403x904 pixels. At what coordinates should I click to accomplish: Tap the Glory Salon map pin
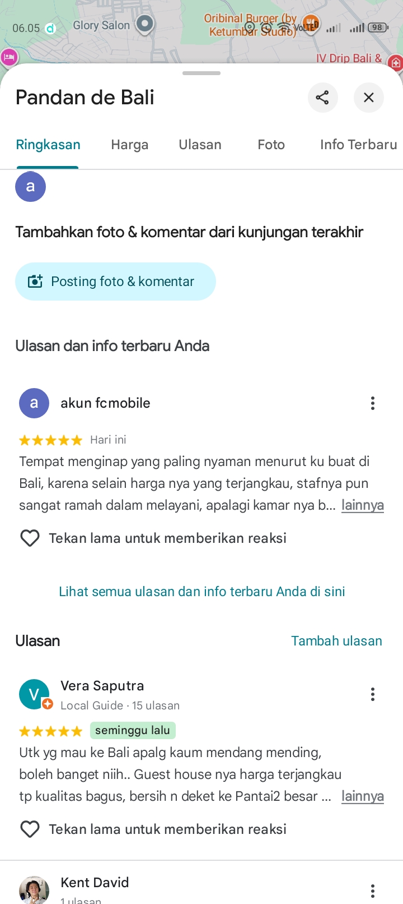coord(145,25)
